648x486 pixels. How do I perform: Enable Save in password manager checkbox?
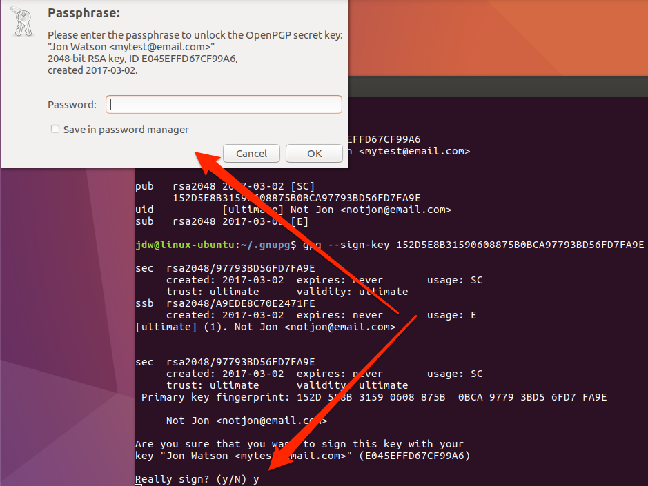tap(55, 129)
